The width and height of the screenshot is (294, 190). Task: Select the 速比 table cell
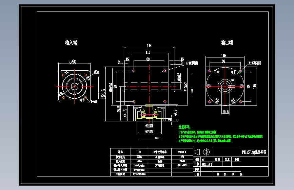coord(120,152)
